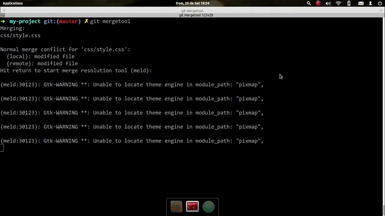The height and width of the screenshot is (216, 385).
Task: Click the window title 'git mergetool'
Action: point(192,11)
